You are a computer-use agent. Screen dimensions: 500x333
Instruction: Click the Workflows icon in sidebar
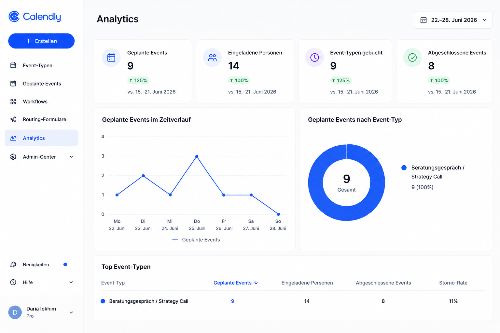tap(13, 101)
